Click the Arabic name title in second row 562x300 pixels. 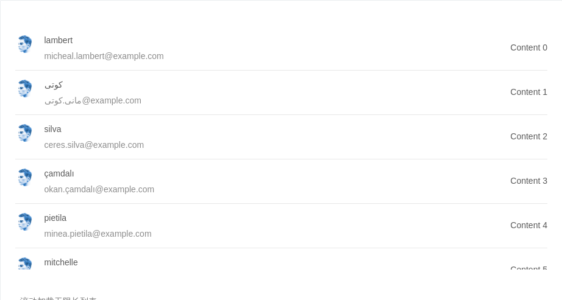pos(54,85)
